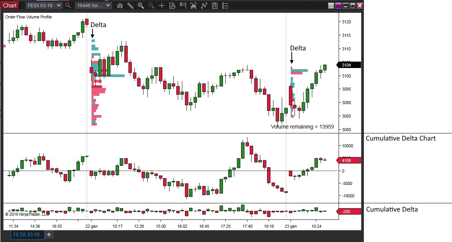The width and height of the screenshot is (452, 242).
Task: Click the zoom in magnifier
Action: [x=141, y=6]
